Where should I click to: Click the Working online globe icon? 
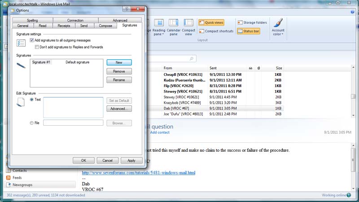click(x=349, y=195)
